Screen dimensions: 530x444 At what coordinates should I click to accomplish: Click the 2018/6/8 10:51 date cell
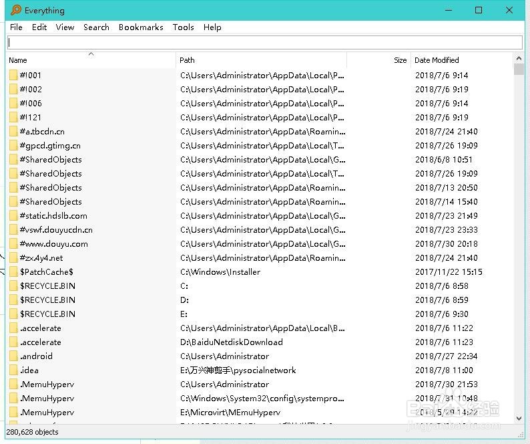pos(444,160)
